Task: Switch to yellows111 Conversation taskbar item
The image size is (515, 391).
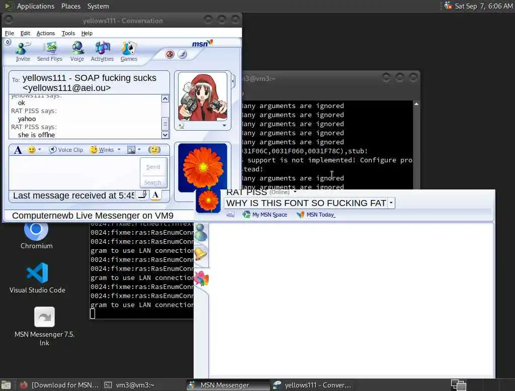Action: click(313, 385)
